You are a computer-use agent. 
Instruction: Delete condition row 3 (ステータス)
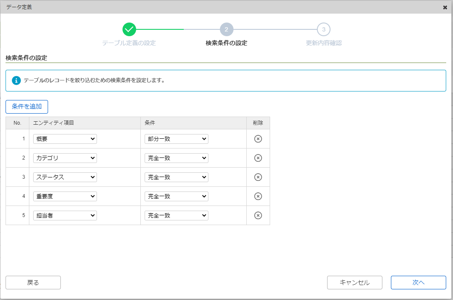(258, 177)
